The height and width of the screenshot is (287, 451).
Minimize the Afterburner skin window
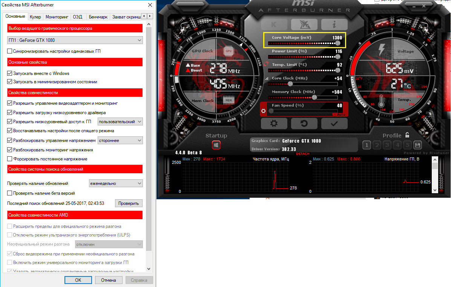click(x=414, y=6)
